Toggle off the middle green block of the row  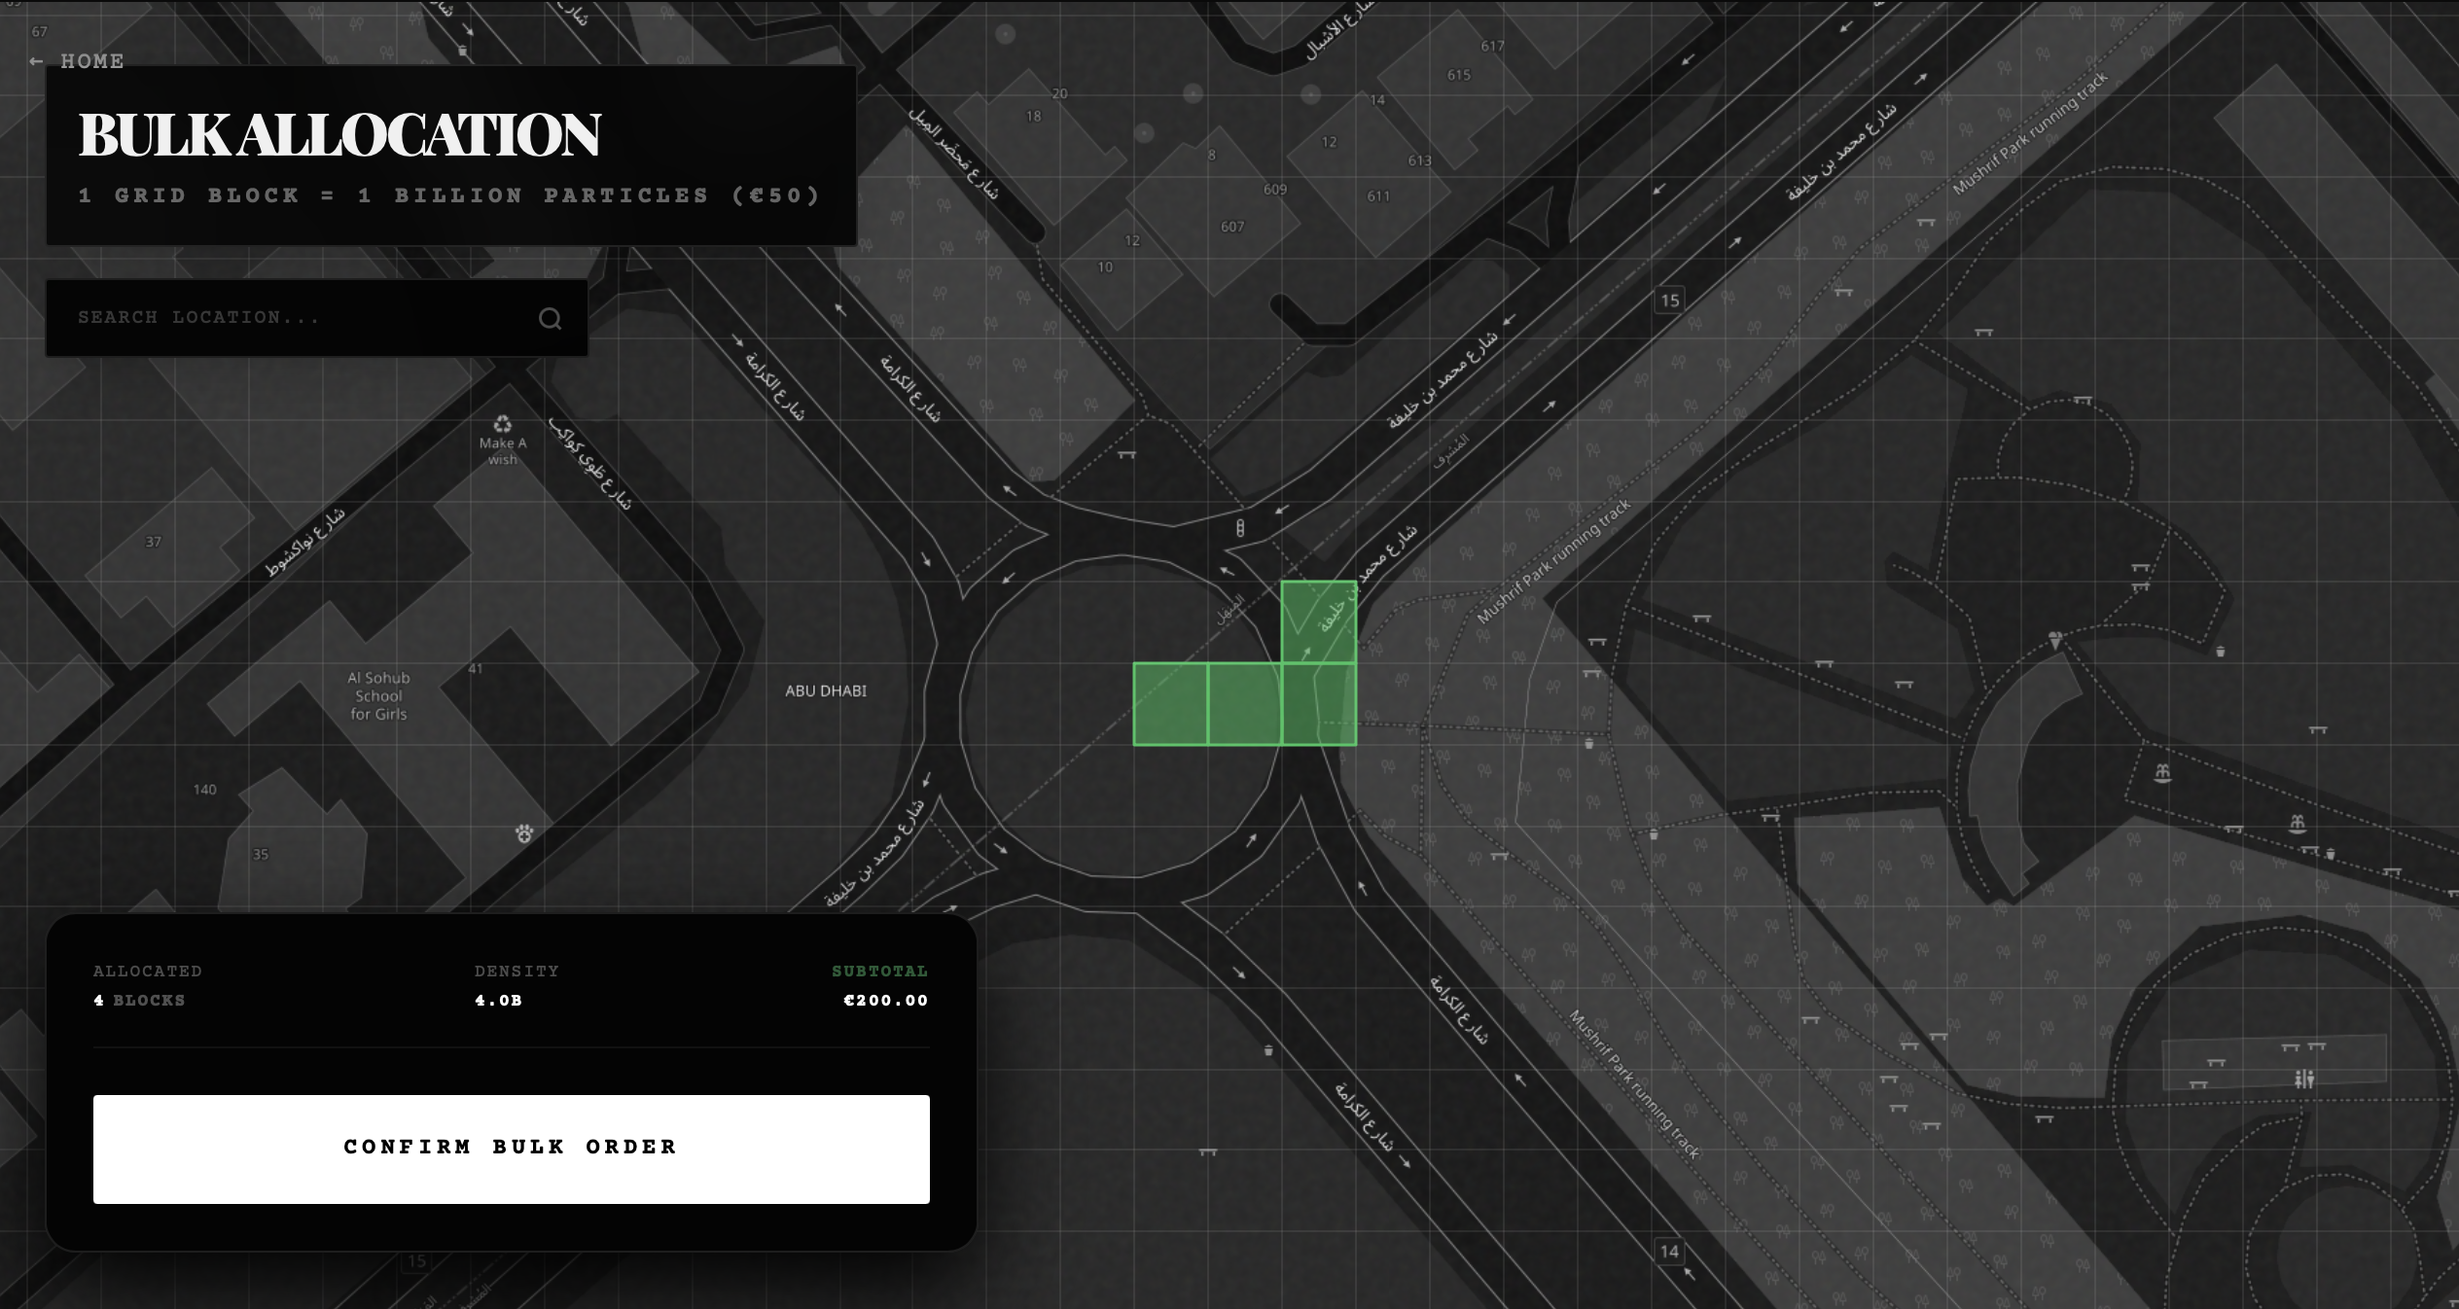(x=1244, y=702)
